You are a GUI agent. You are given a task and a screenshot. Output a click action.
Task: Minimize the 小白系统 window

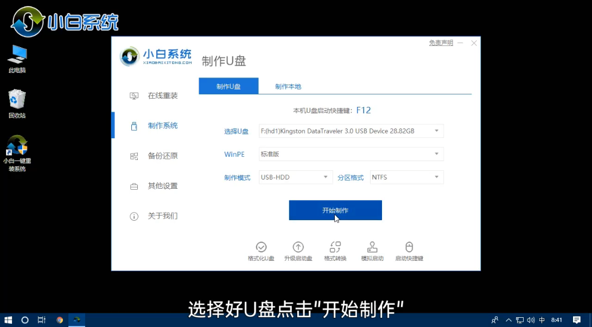point(460,43)
